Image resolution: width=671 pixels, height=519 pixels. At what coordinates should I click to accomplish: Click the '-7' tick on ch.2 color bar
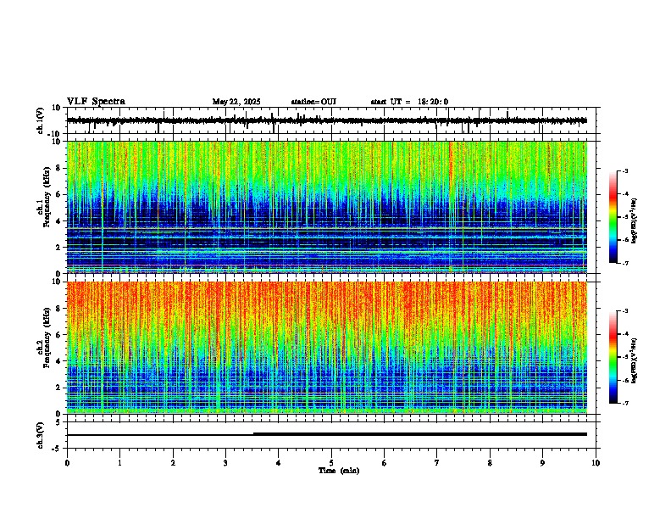(x=625, y=403)
